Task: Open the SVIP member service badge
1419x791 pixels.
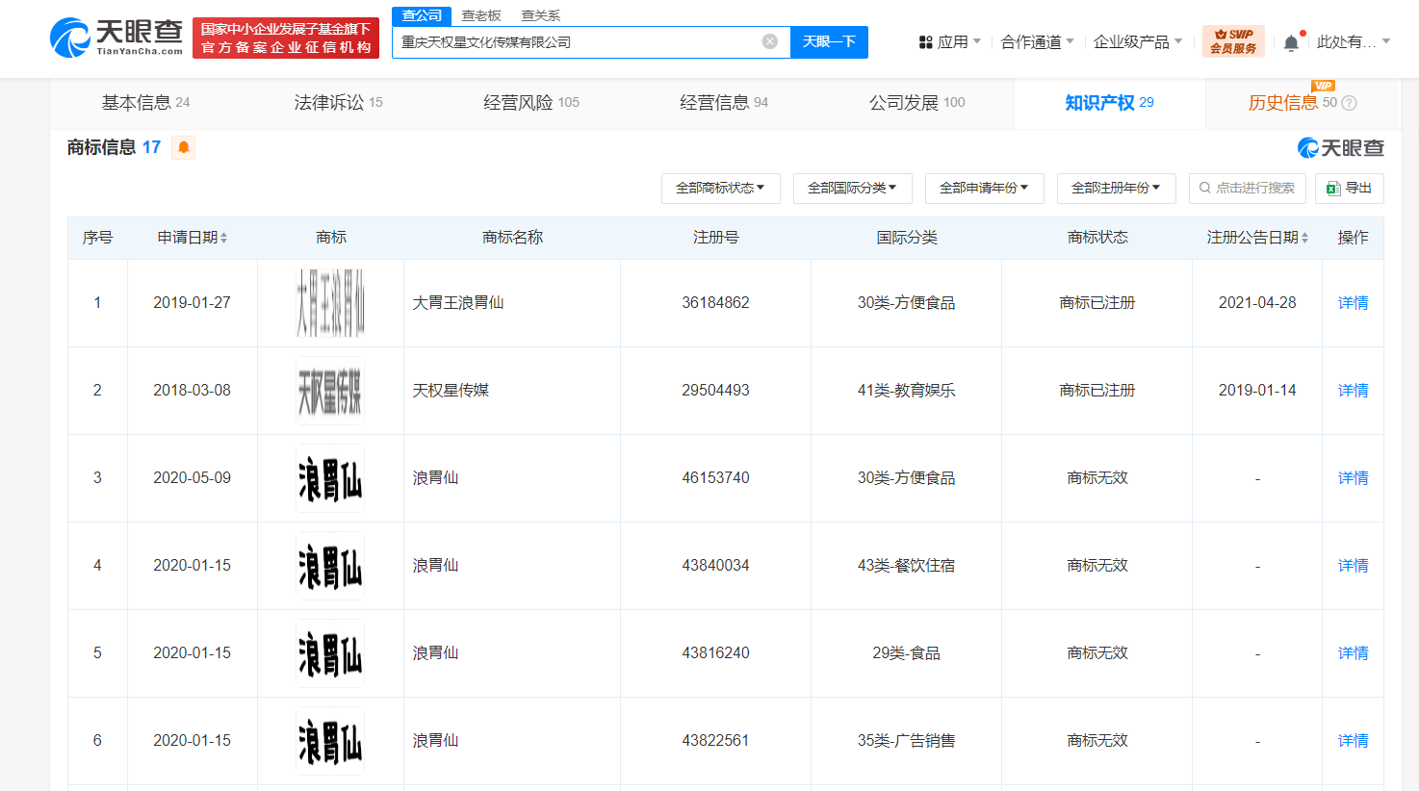Action: pyautogui.click(x=1233, y=41)
